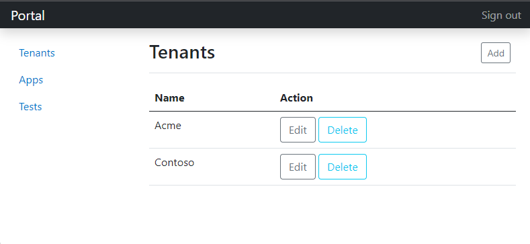This screenshot has height=244, width=530.
Task: Click the Action column header
Action: (296, 98)
